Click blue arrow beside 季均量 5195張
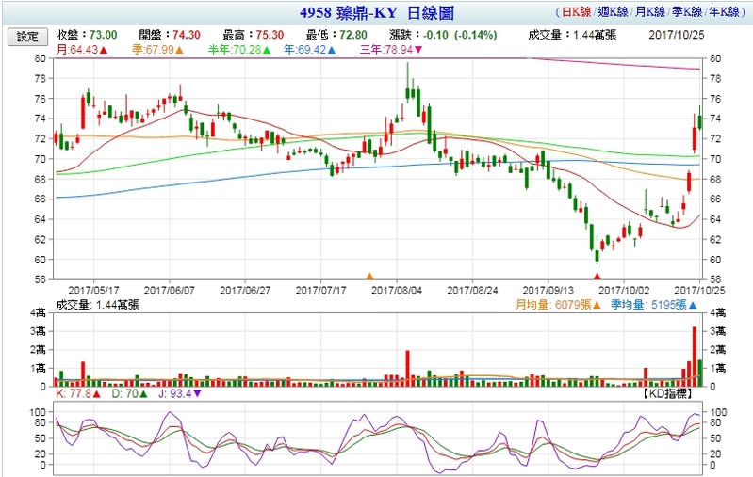Image resolution: width=753 pixels, height=477 pixels. coord(693,305)
